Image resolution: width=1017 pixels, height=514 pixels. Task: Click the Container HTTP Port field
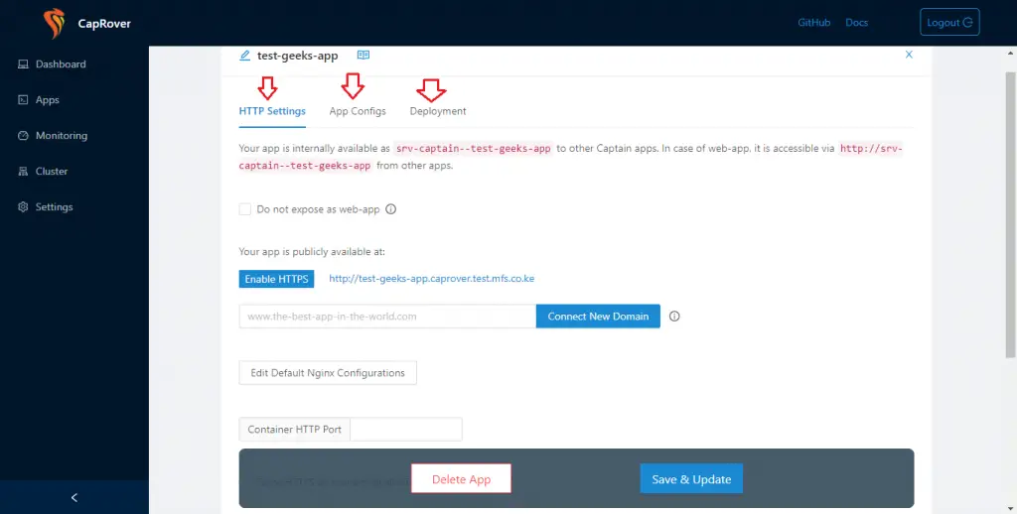click(x=406, y=429)
